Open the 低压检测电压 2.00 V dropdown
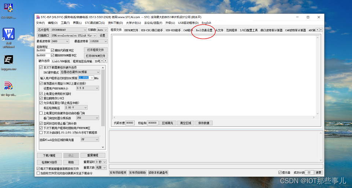Screen dimensions: 352x188 pos(76,108)
